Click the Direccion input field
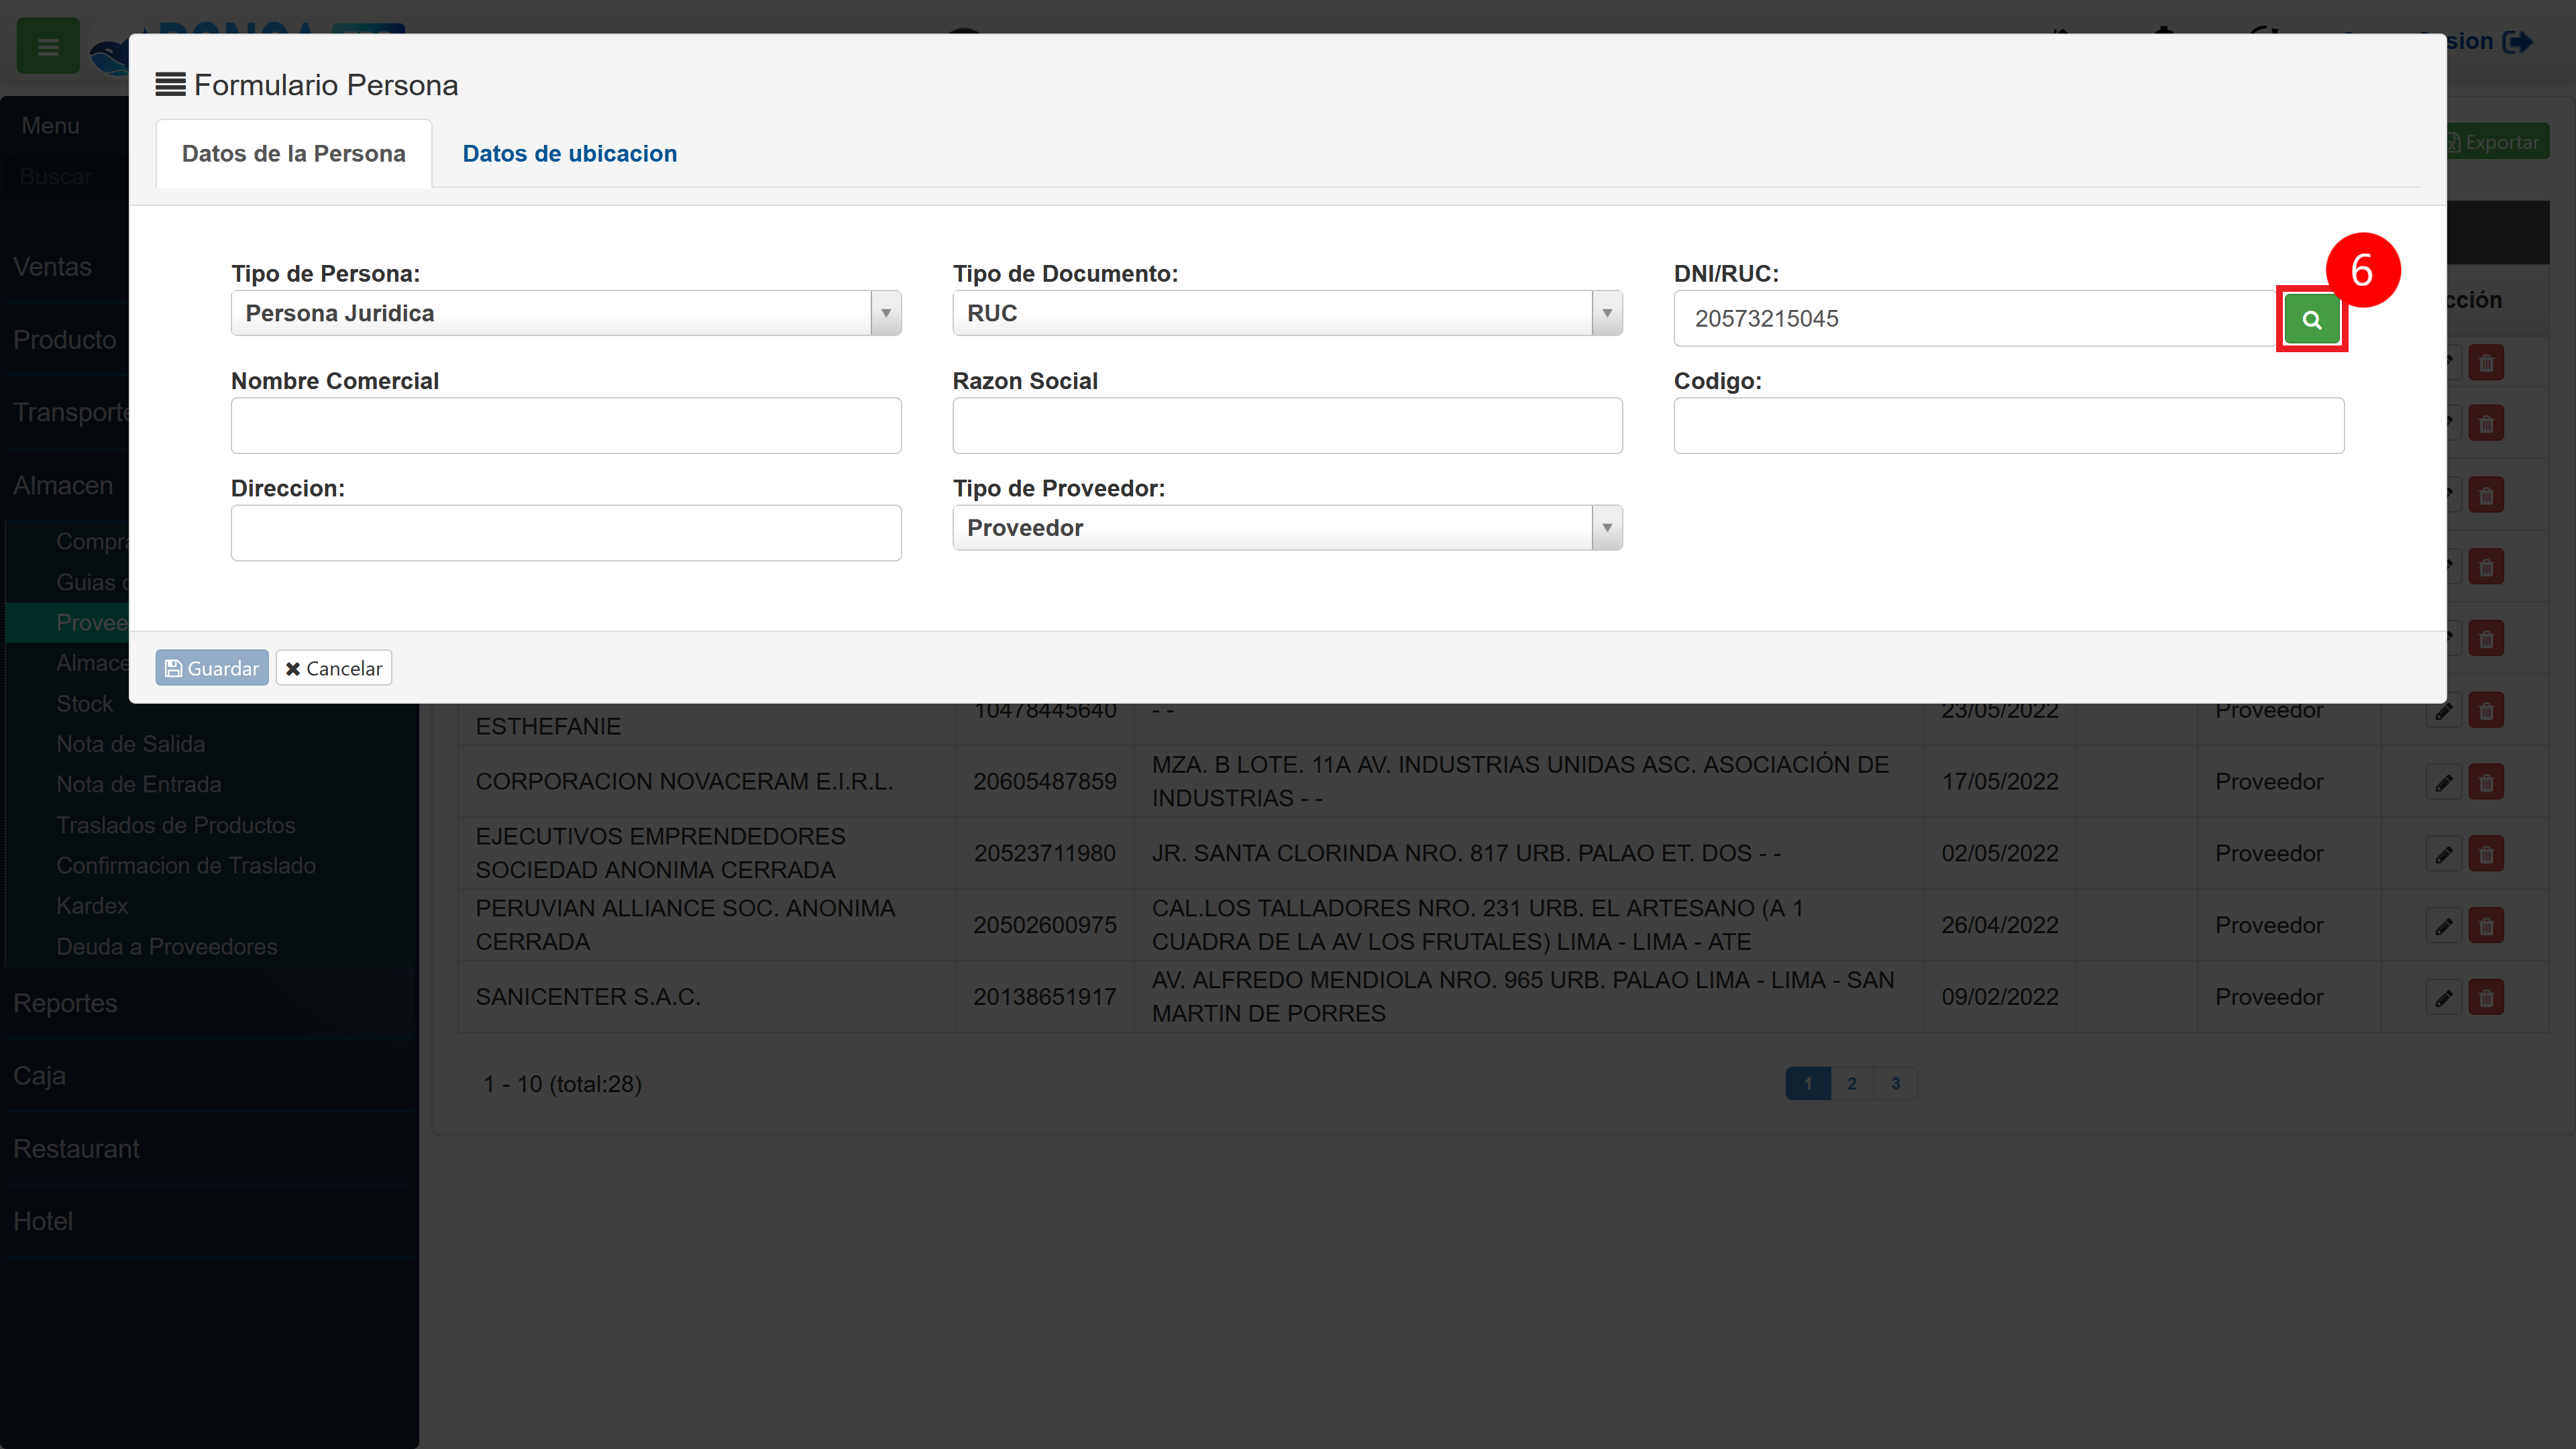This screenshot has height=1449, width=2576. point(566,533)
